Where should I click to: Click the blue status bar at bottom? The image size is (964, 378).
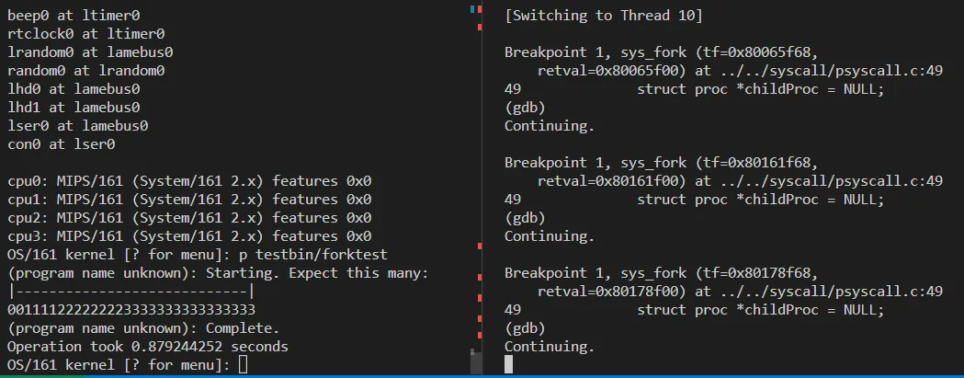482,375
